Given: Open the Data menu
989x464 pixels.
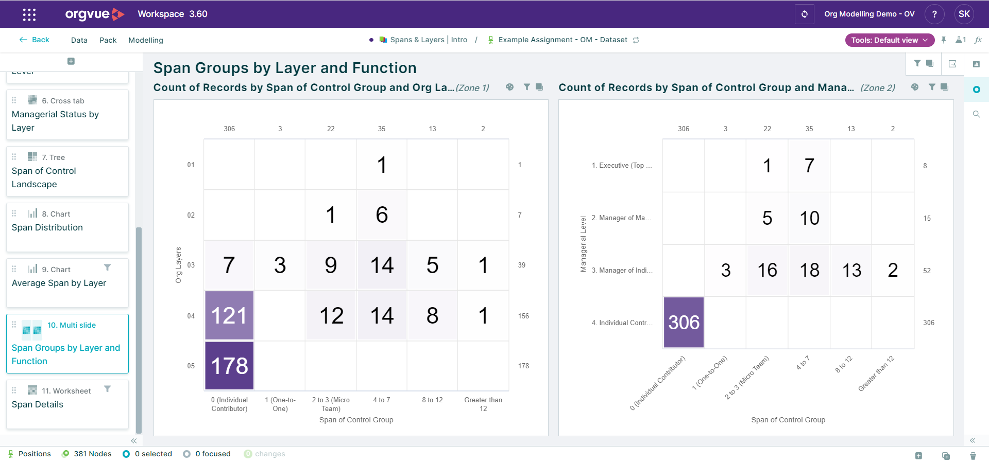Looking at the screenshot, I should click(79, 40).
